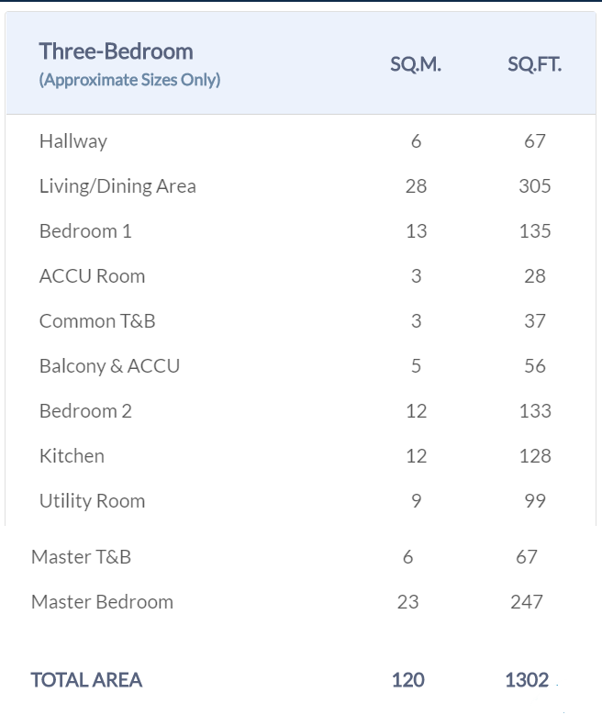Click the Approximate Sizes Only subtitle
Image resolution: width=602 pixels, height=726 pixels.
[129, 79]
